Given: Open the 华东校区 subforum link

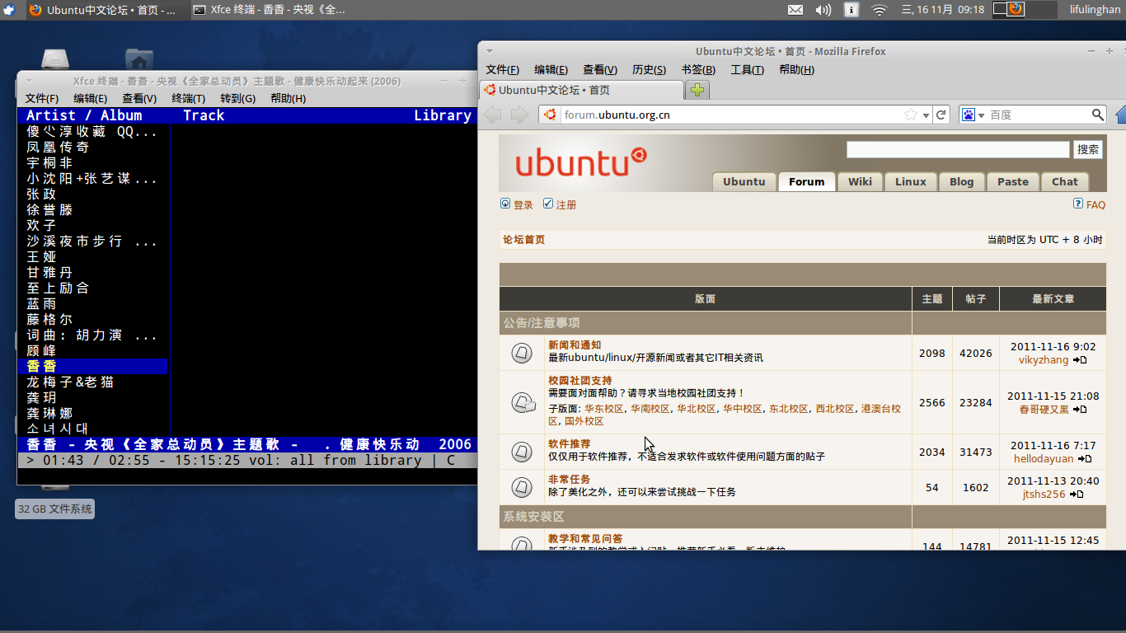Looking at the screenshot, I should click(x=604, y=408).
